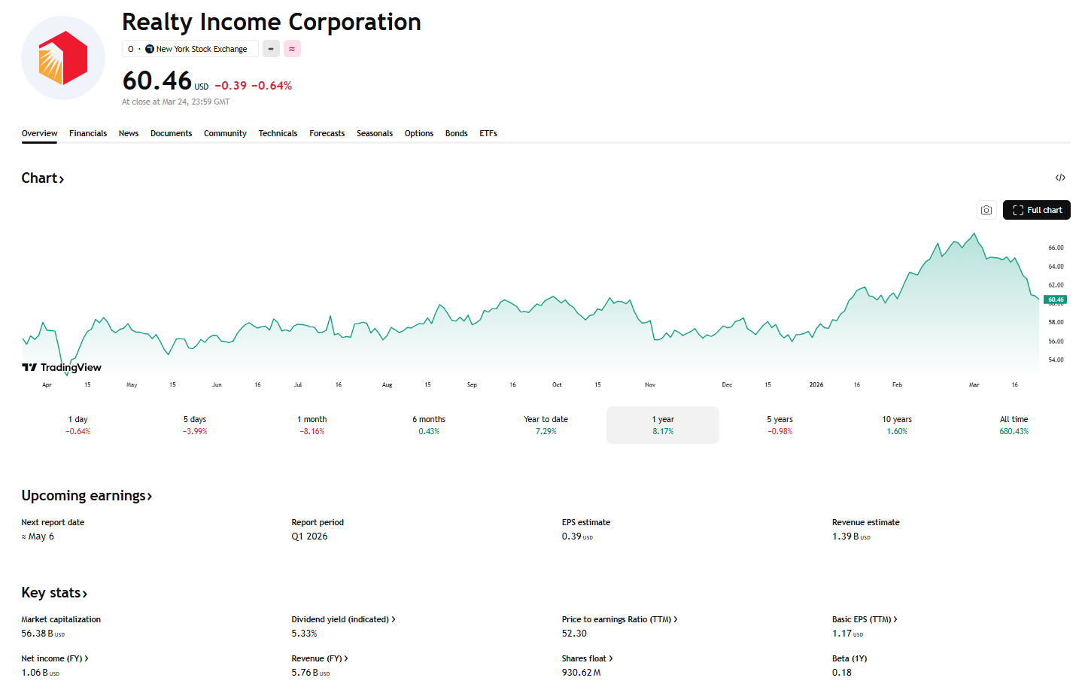The height and width of the screenshot is (696, 1085).
Task: Click the 1.39 B revenue estimate
Action: [x=851, y=536]
